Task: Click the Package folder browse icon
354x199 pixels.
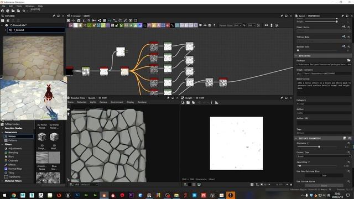Action: click(x=349, y=60)
